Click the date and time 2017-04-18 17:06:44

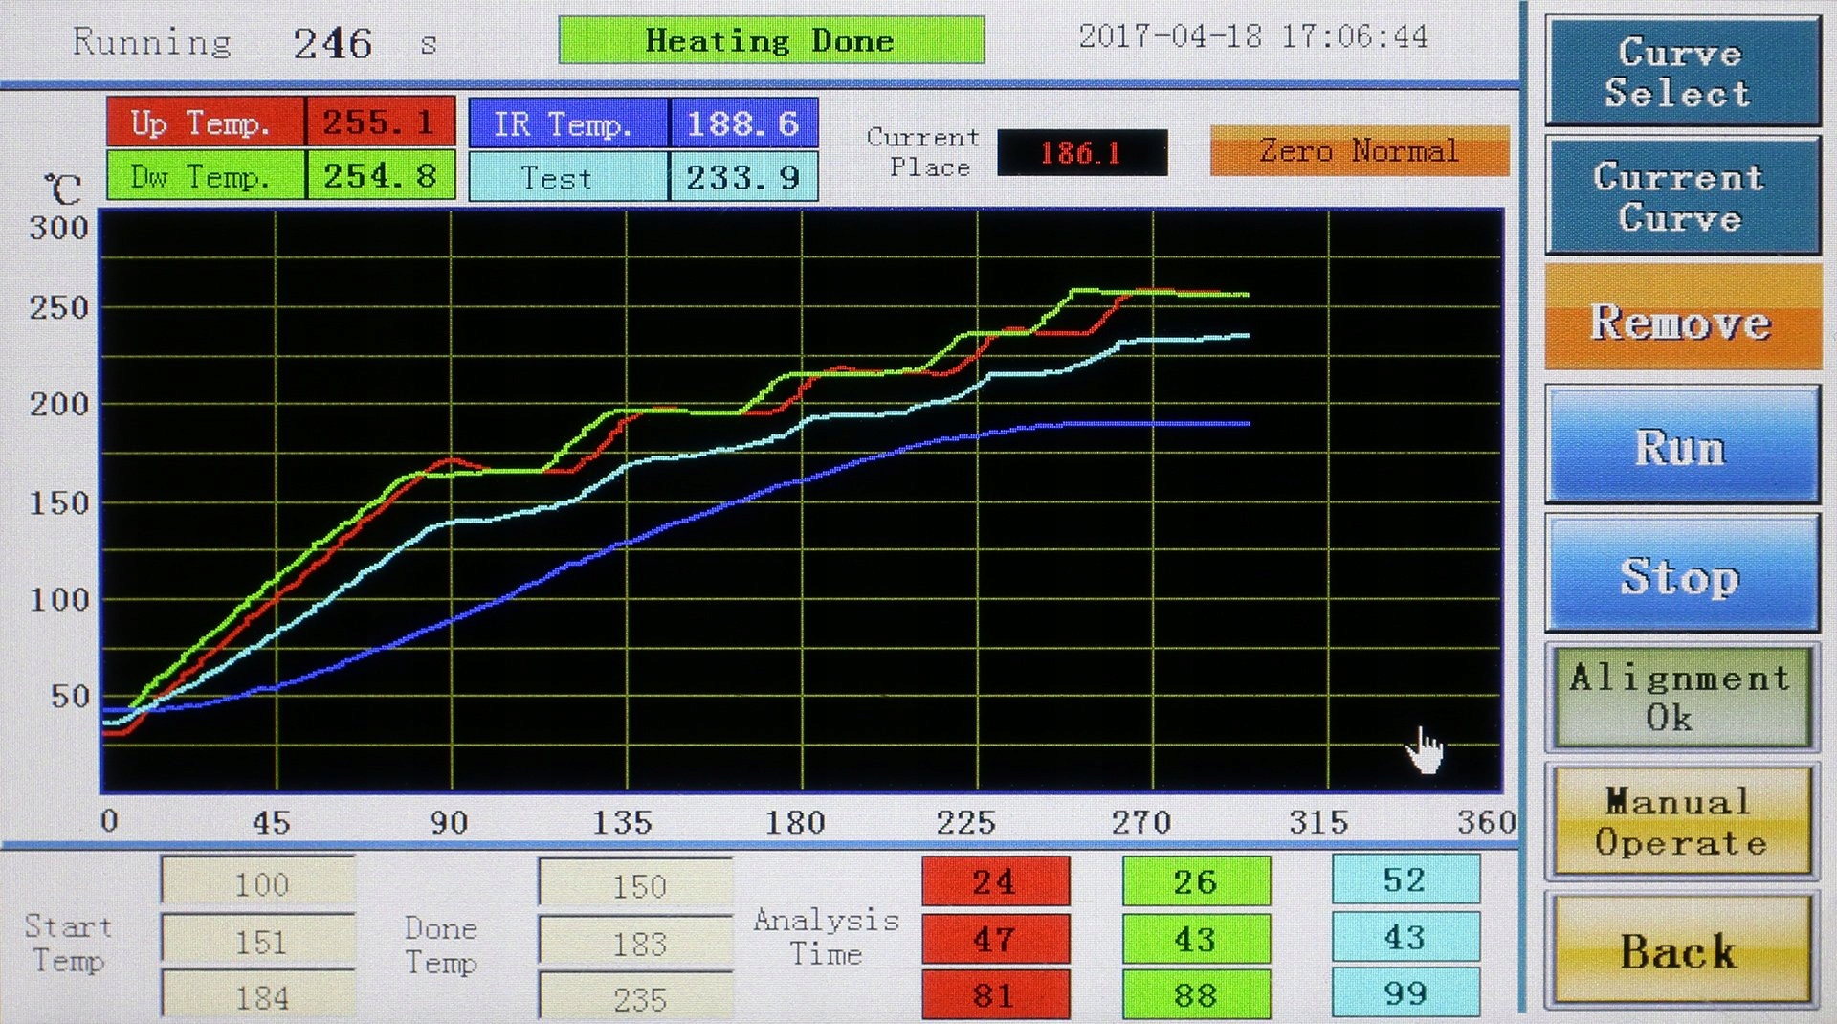pyautogui.click(x=1253, y=36)
